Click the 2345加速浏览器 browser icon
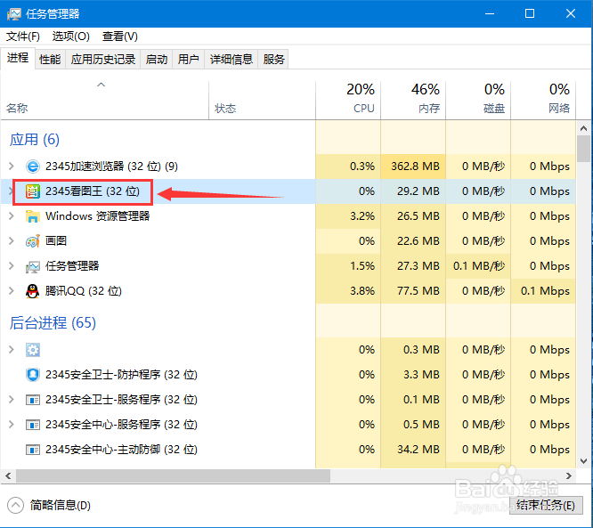Screen dimensions: 593x528 click(x=33, y=167)
